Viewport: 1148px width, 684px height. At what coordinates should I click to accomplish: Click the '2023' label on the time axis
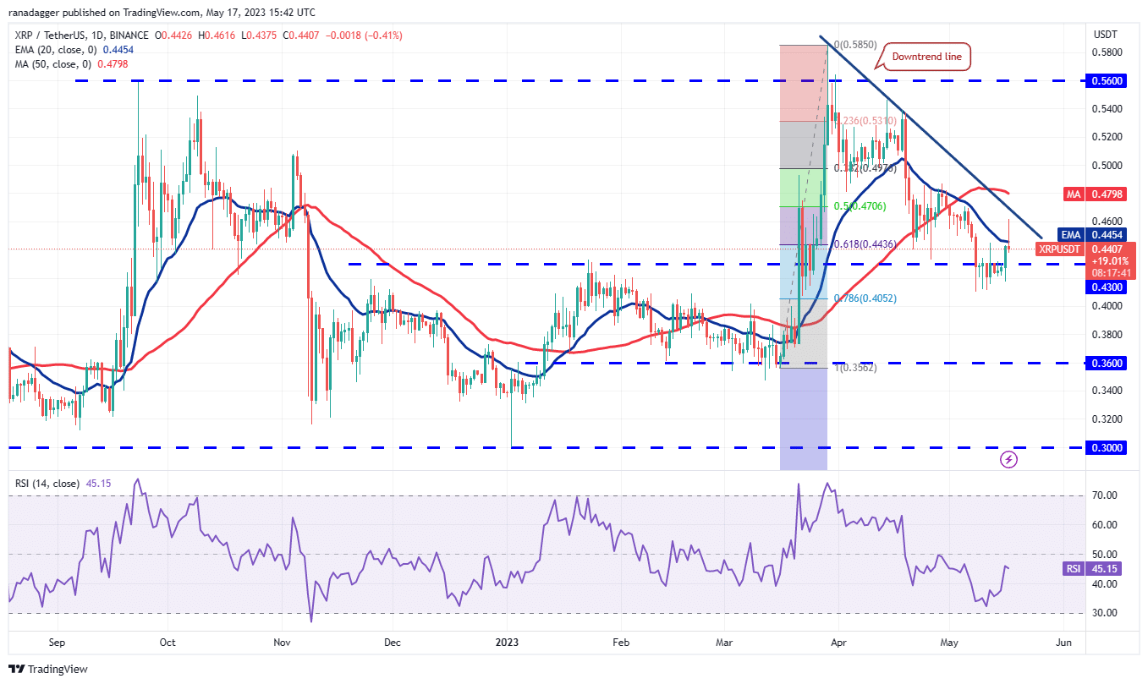pos(506,643)
